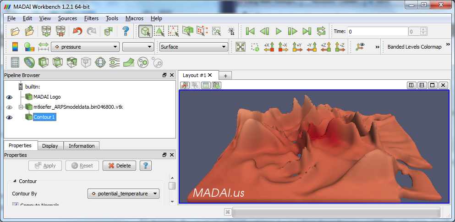Click the Time value input field
Screen dimensions: 455x222
tap(378, 31)
